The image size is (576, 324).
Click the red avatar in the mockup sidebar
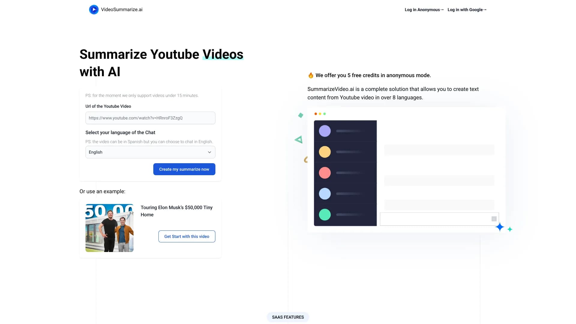(x=325, y=173)
